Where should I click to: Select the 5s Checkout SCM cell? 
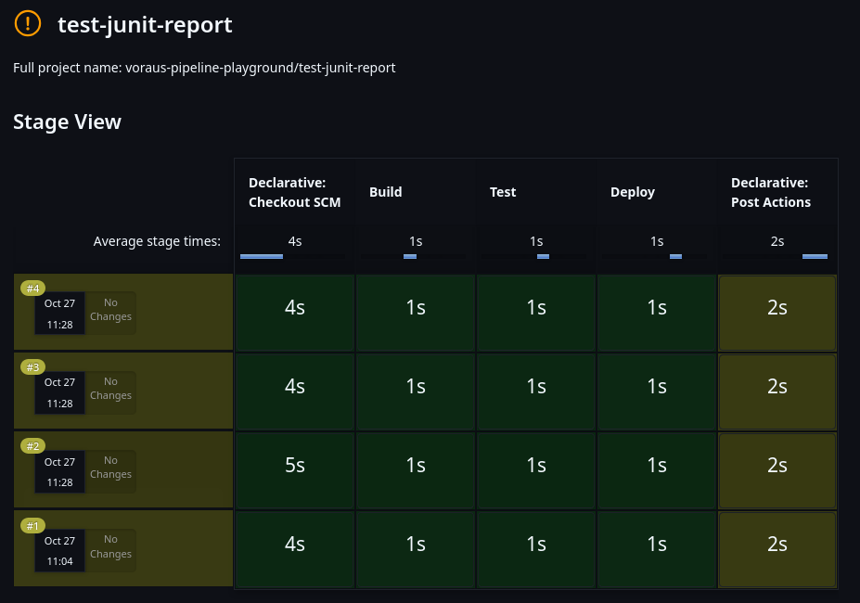[x=295, y=466]
